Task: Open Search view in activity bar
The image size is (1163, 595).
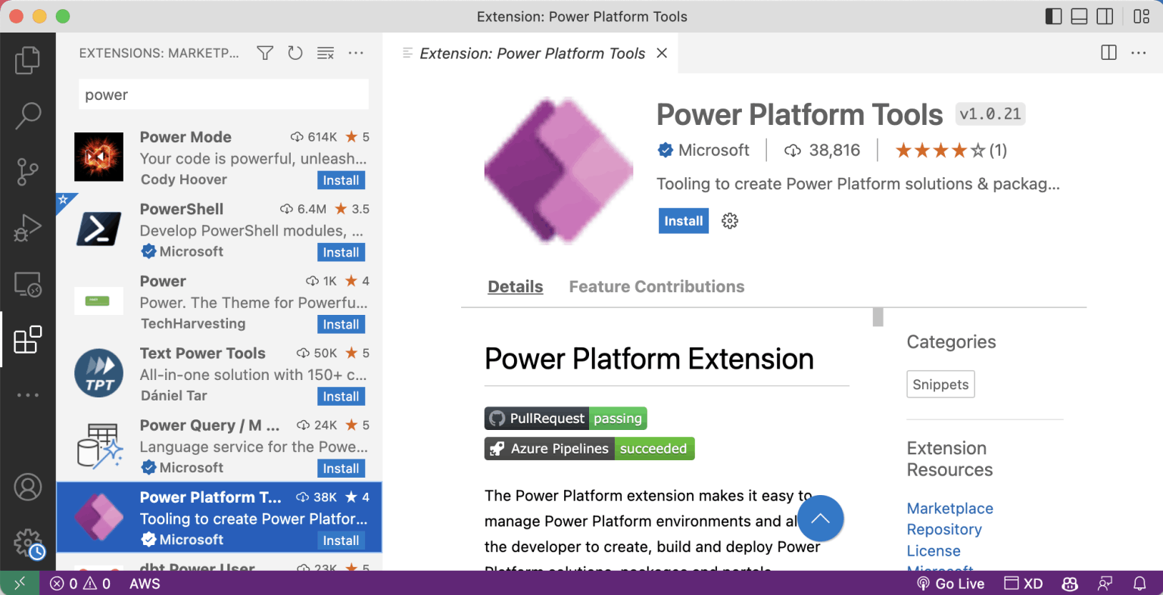Action: coord(27,116)
